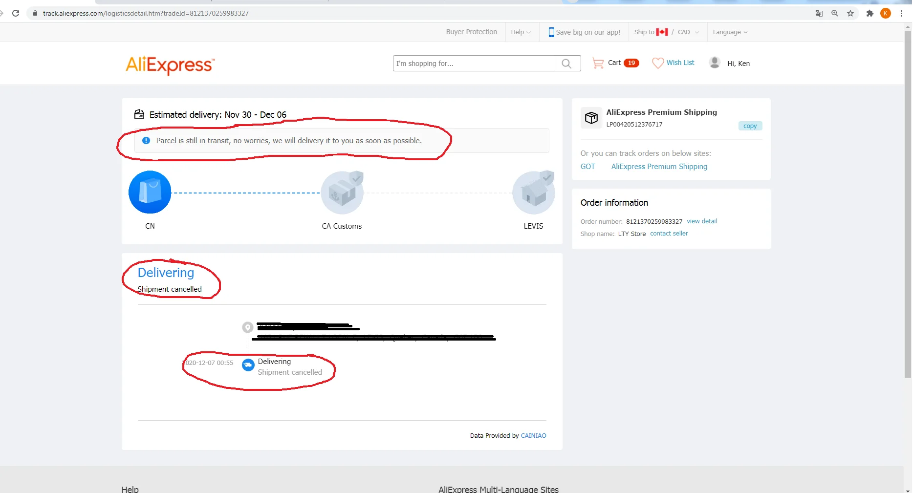Click the search magnifier button
913x493 pixels.
(567, 64)
